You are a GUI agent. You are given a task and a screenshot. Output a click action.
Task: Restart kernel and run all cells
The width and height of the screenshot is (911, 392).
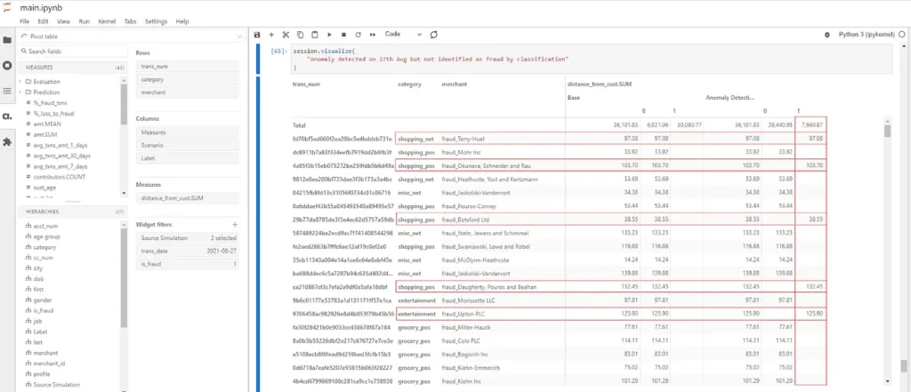(x=373, y=35)
